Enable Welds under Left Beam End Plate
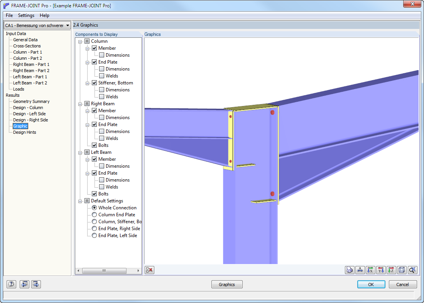Image resolution: width=424 pixels, height=303 pixels. (102, 187)
